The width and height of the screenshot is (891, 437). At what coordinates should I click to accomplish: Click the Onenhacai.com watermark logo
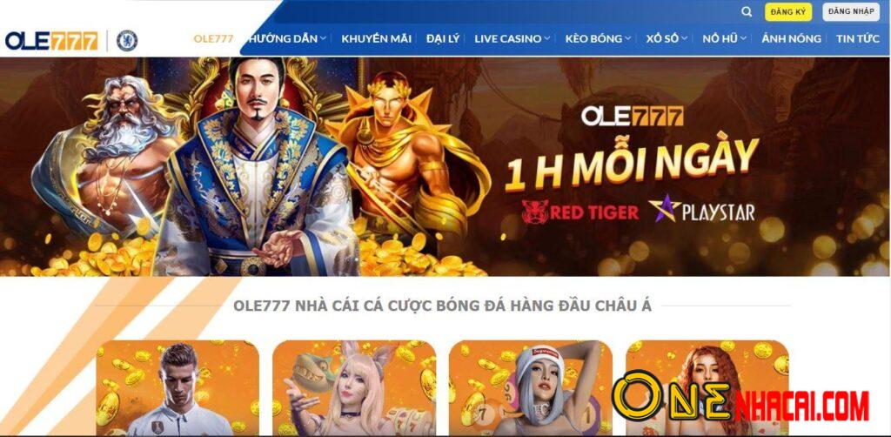[740, 398]
